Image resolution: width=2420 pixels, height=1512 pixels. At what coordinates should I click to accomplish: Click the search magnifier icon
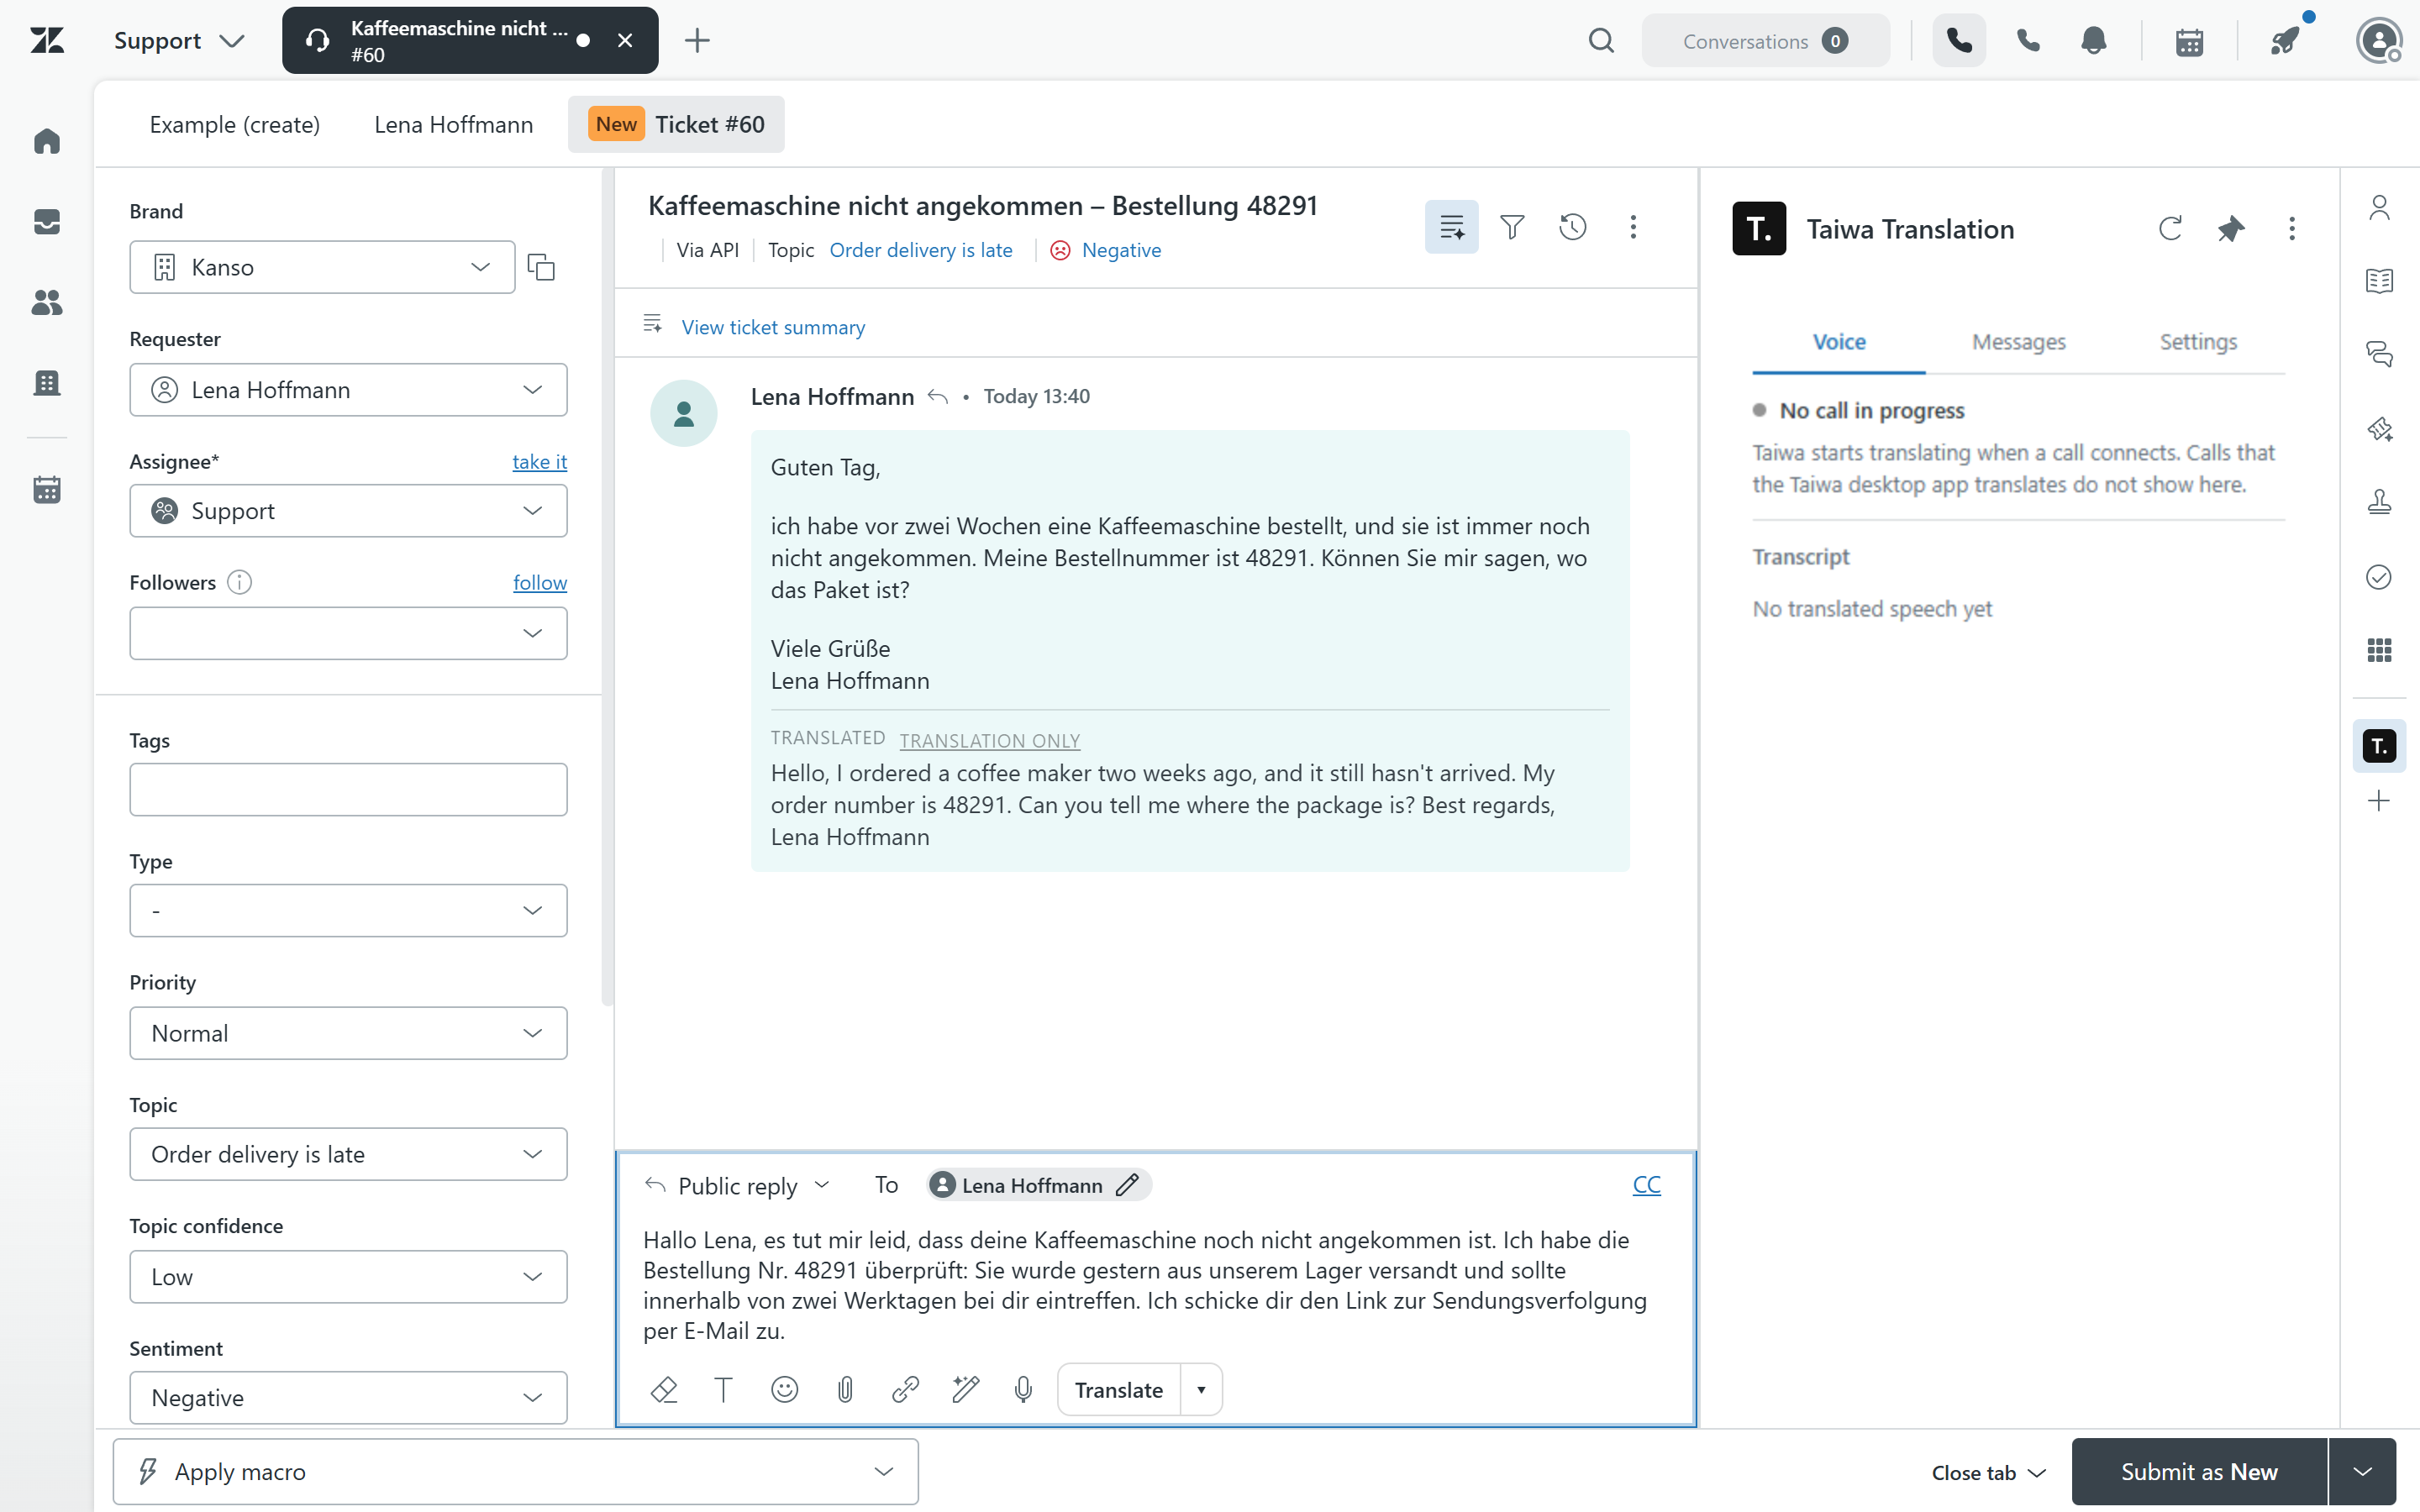coord(1601,41)
